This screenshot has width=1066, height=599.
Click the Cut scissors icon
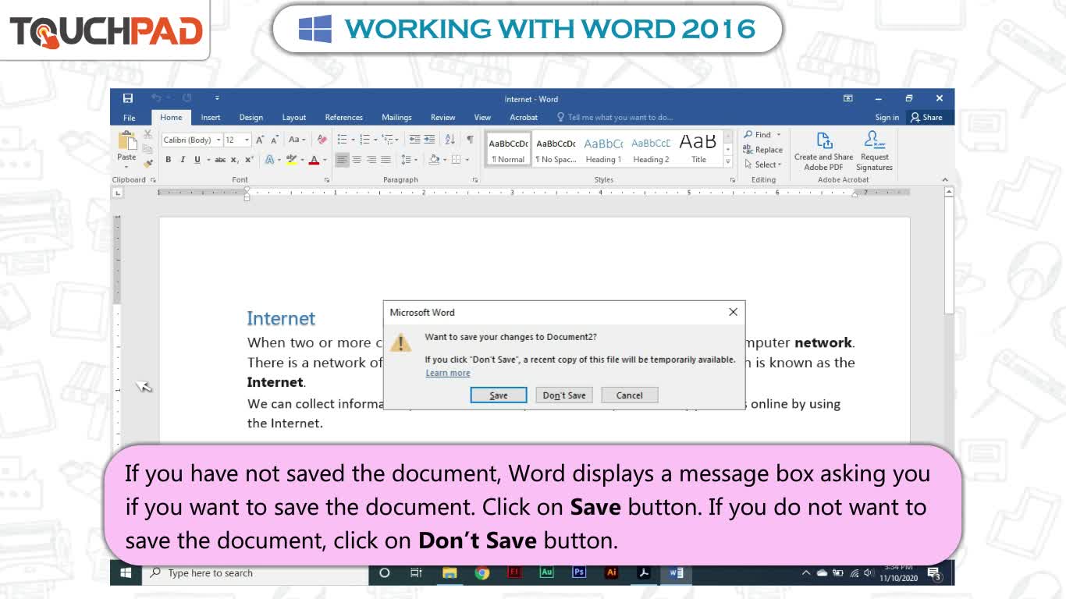(148, 134)
